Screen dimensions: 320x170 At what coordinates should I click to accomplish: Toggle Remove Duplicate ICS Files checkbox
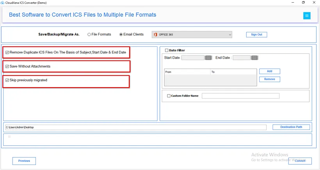coord(7,53)
